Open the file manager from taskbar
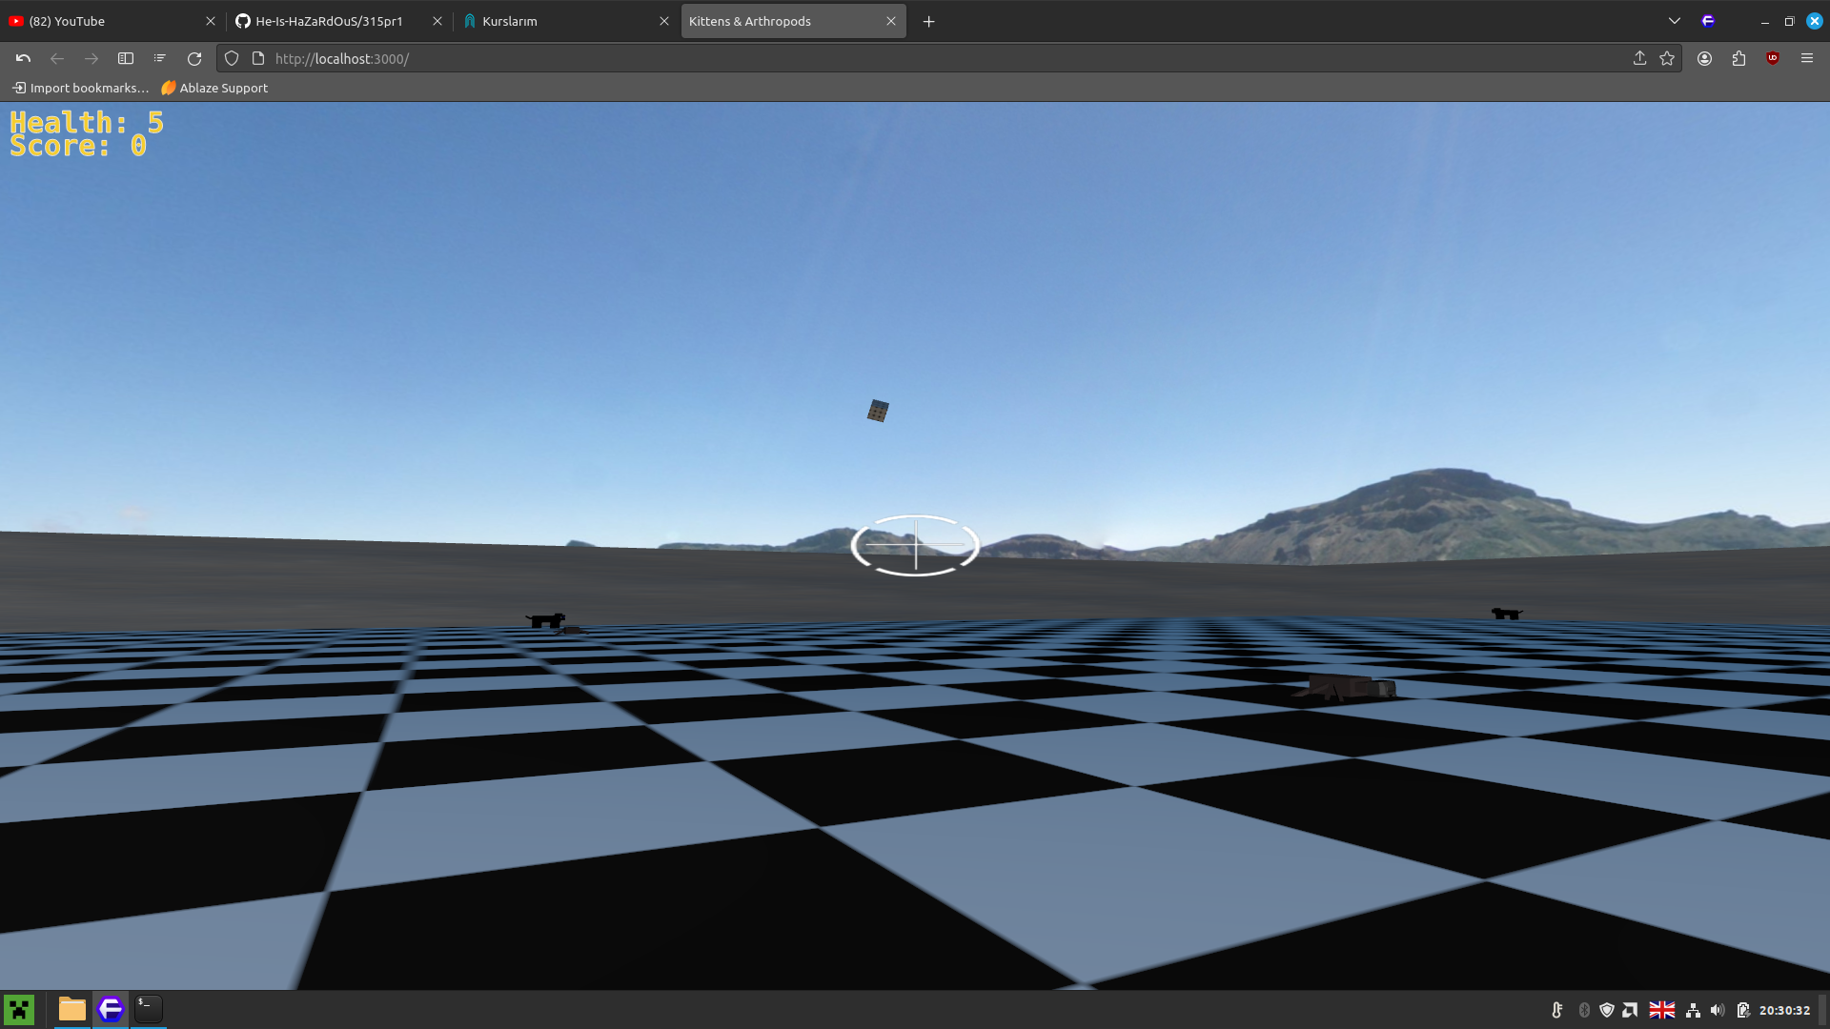1830x1029 pixels. coord(72,1009)
